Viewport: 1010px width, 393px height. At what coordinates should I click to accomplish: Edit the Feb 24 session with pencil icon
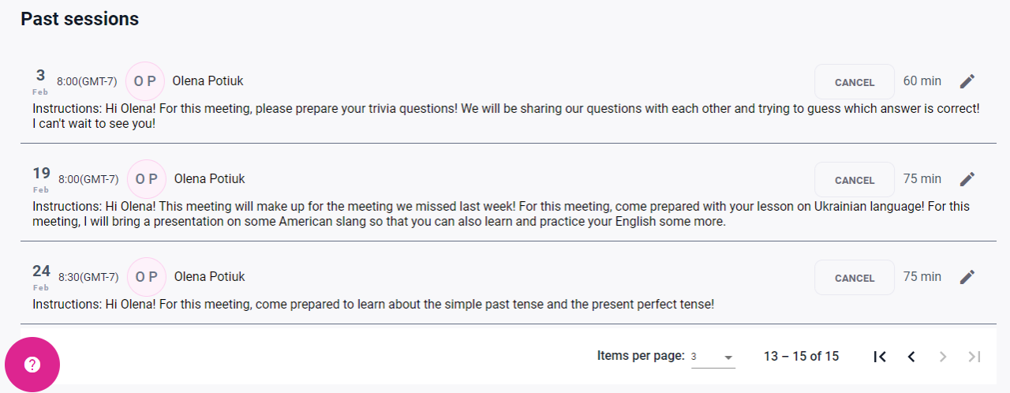point(967,277)
